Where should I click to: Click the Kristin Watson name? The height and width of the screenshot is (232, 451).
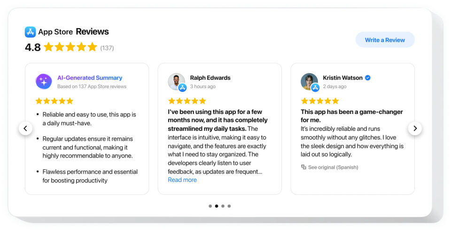(x=342, y=78)
